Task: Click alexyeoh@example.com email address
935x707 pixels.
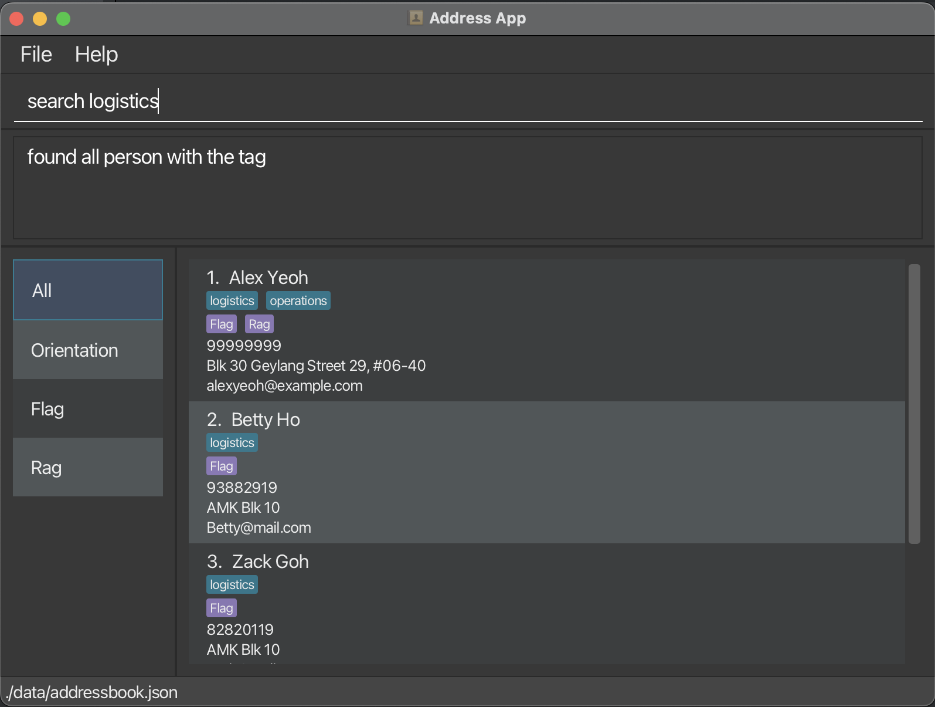Action: pos(284,386)
